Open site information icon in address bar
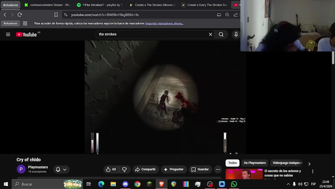The image size is (335, 189). coord(66,15)
